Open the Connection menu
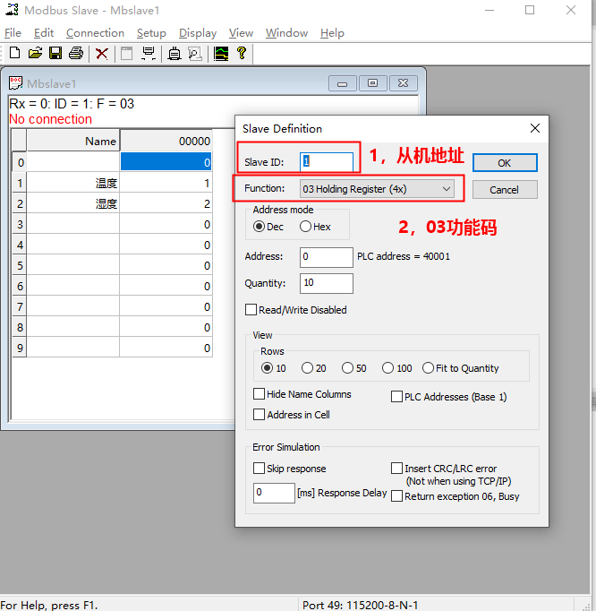 click(x=95, y=33)
